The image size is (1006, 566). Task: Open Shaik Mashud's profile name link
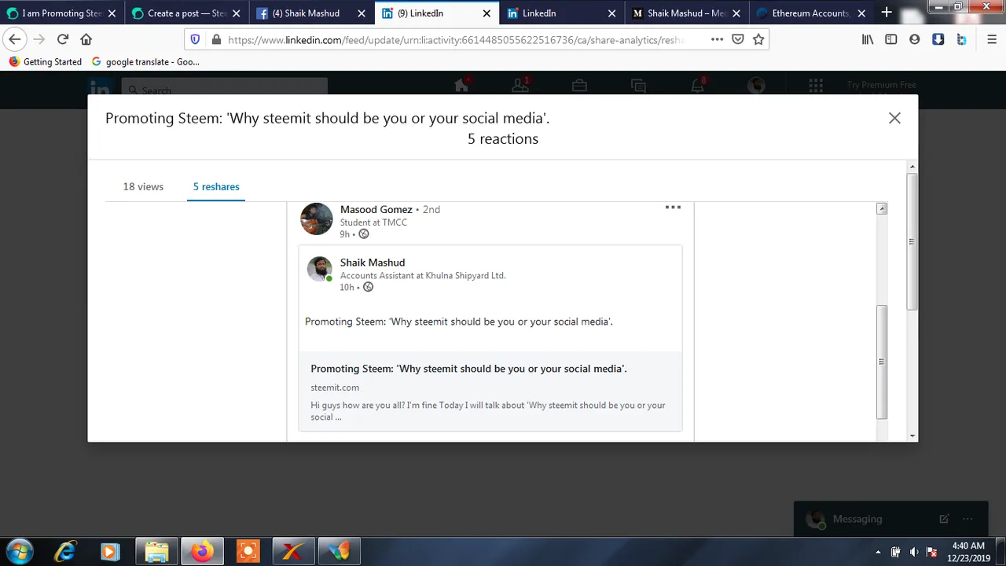click(373, 263)
